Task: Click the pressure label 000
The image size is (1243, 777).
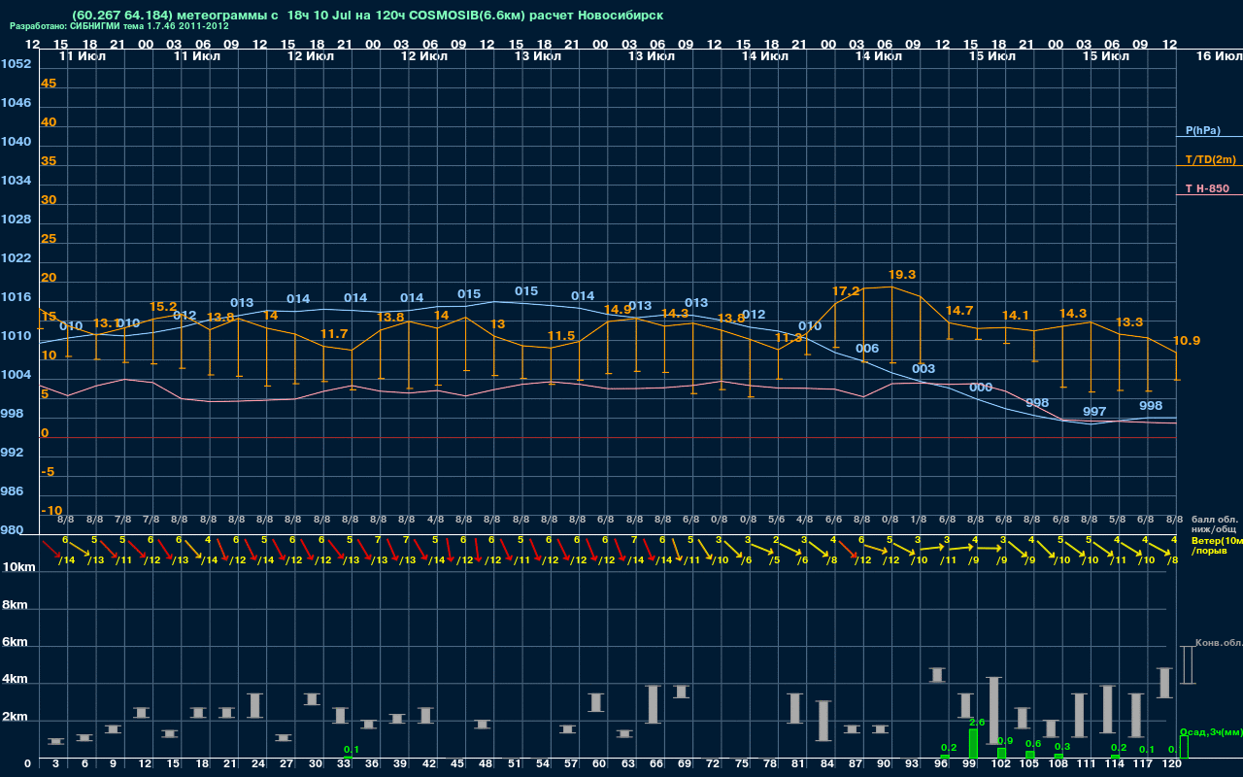Action: pos(981,388)
